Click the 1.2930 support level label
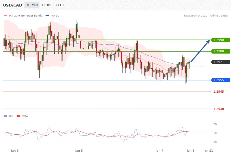 point(218,109)
